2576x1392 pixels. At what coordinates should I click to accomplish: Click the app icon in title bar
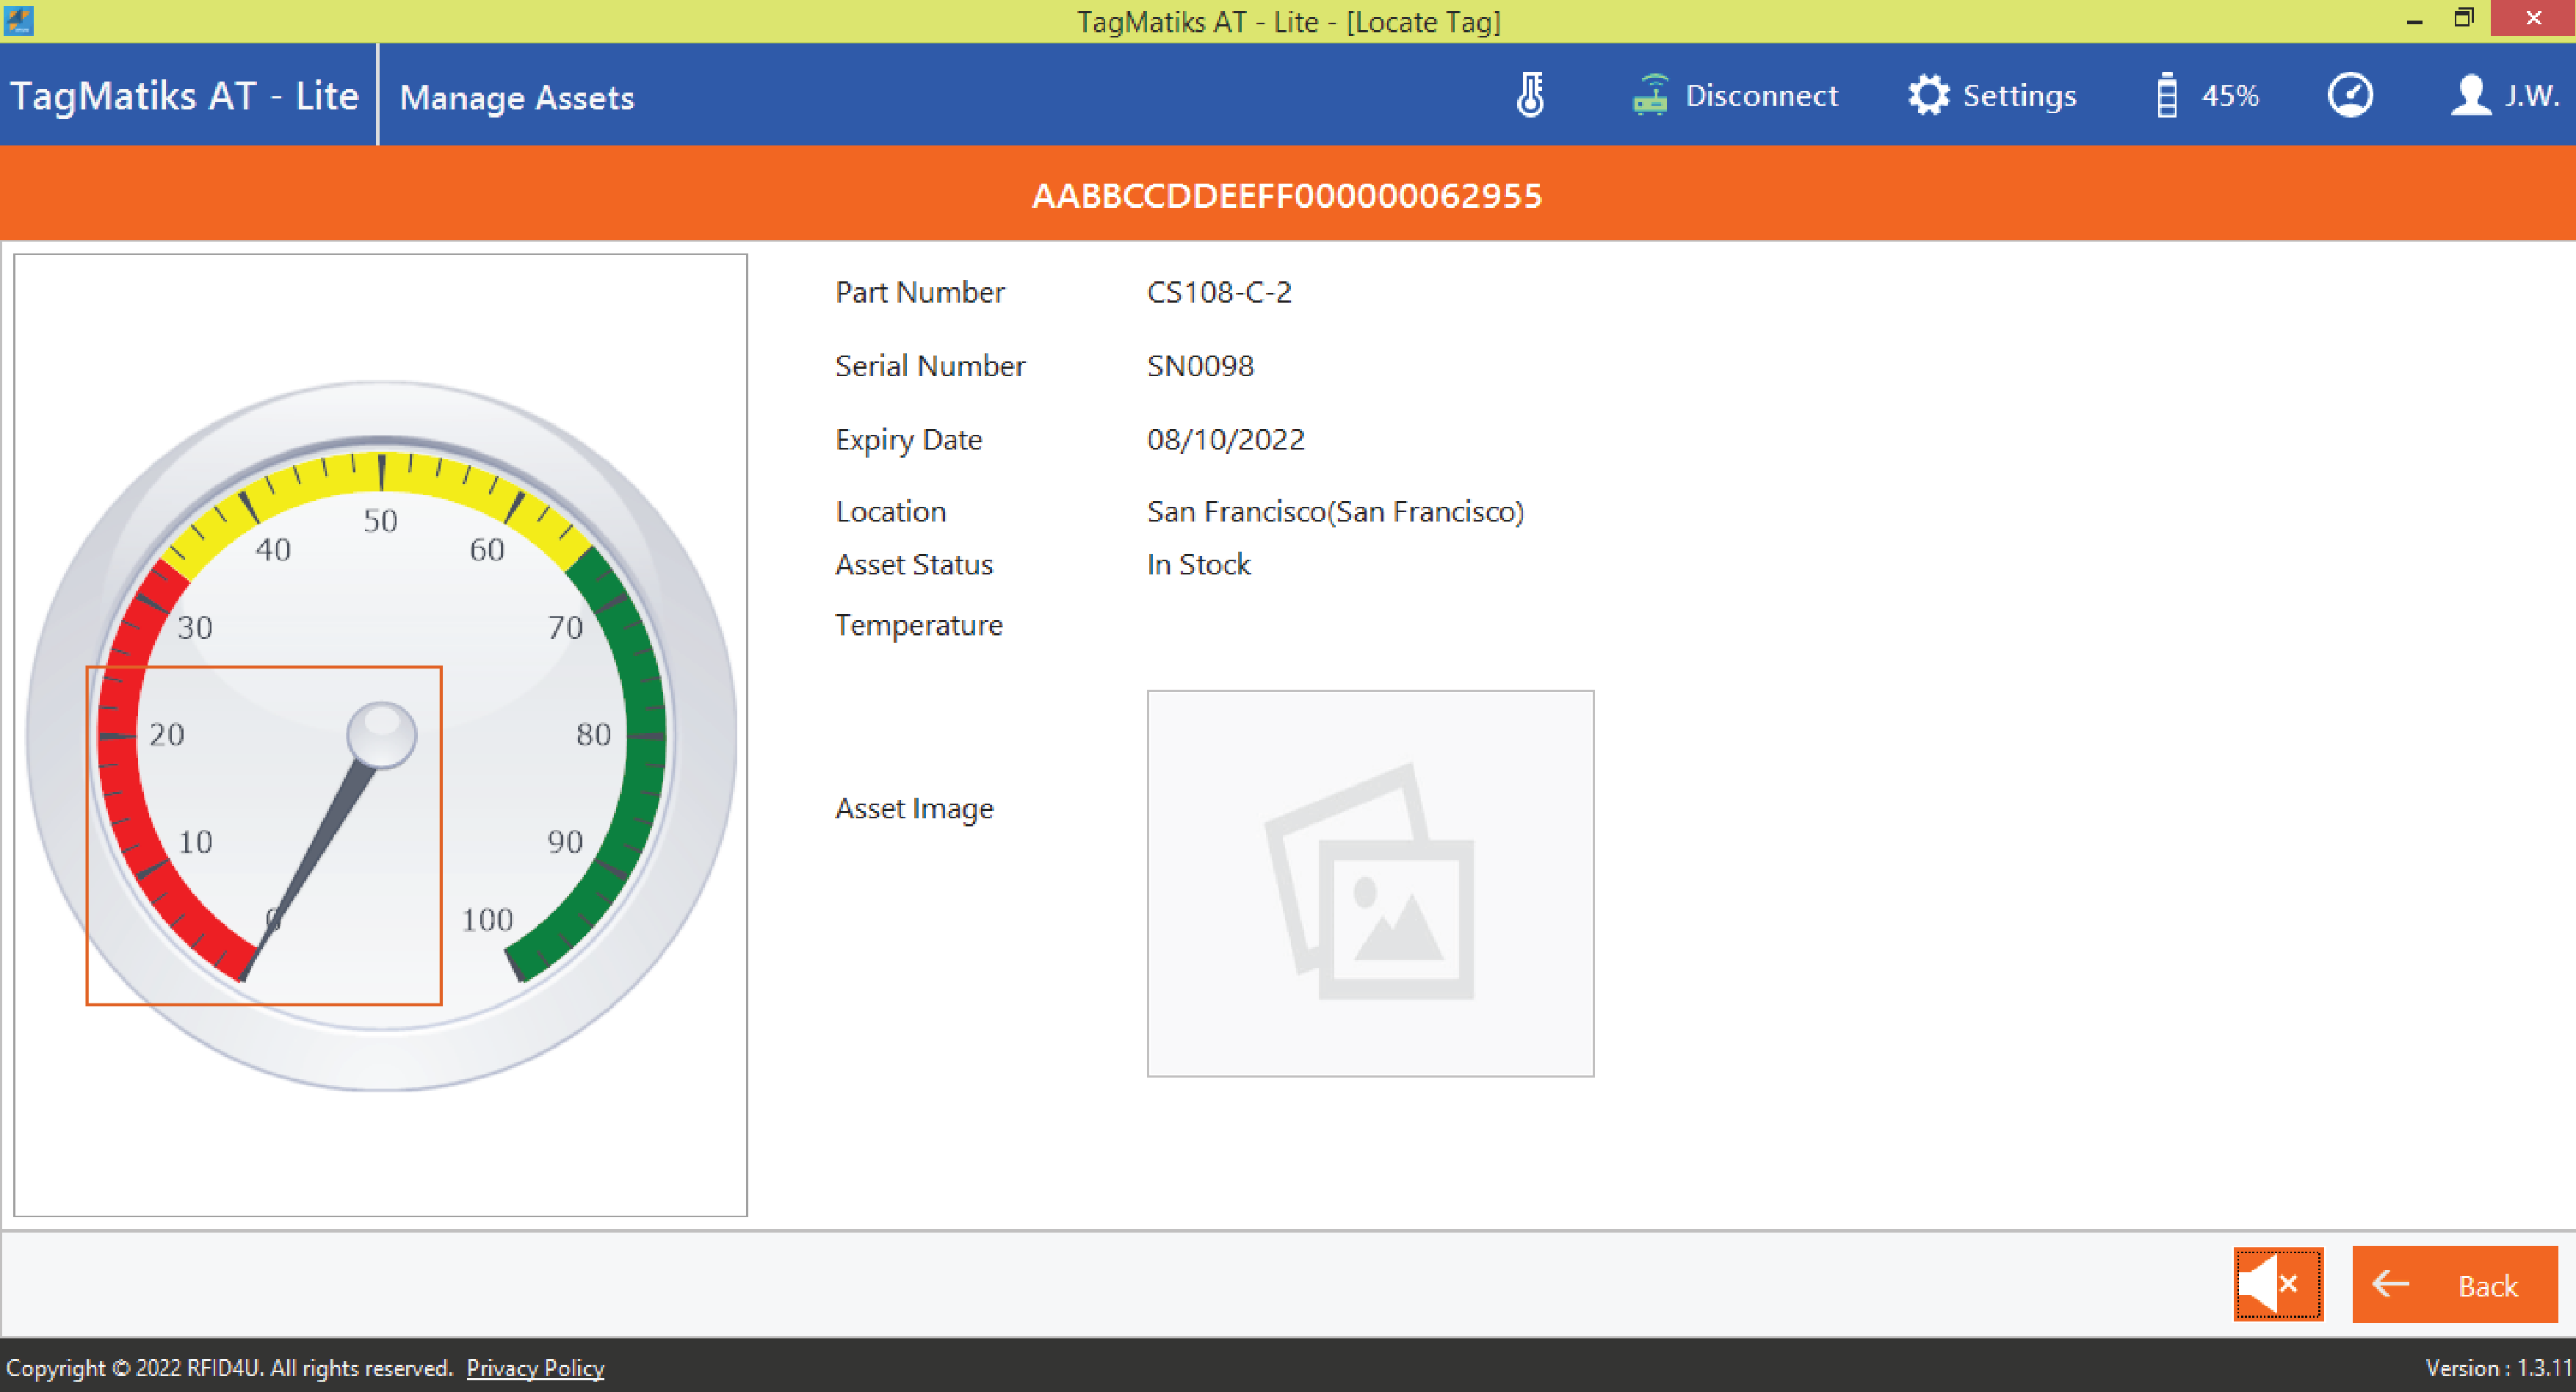coord(18,20)
